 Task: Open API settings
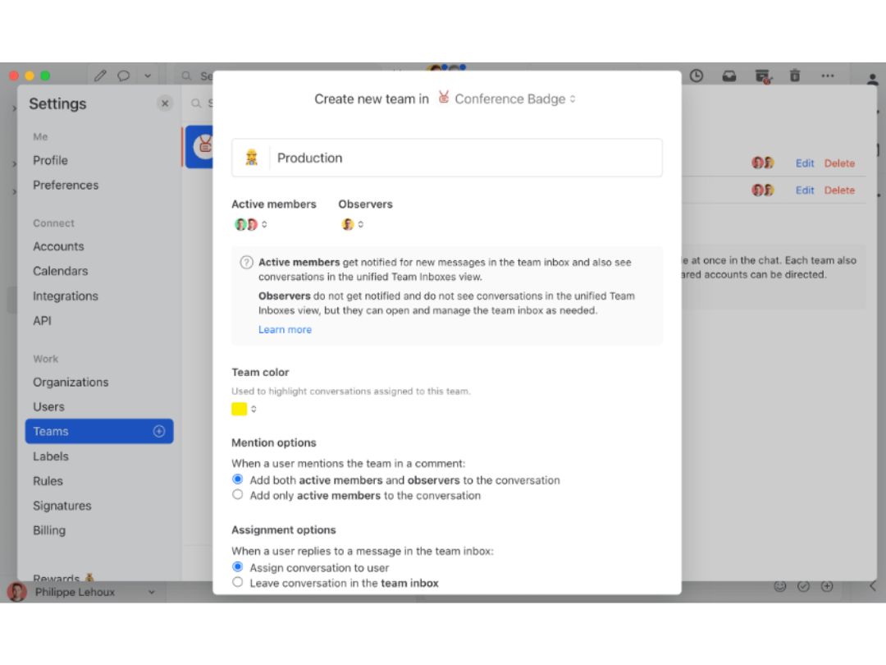point(42,321)
